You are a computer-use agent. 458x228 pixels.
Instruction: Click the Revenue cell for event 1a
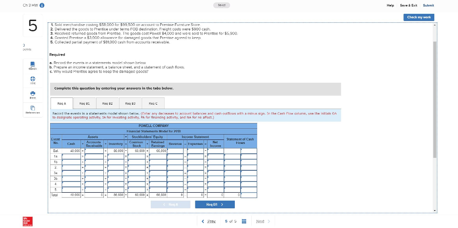[x=175, y=157]
